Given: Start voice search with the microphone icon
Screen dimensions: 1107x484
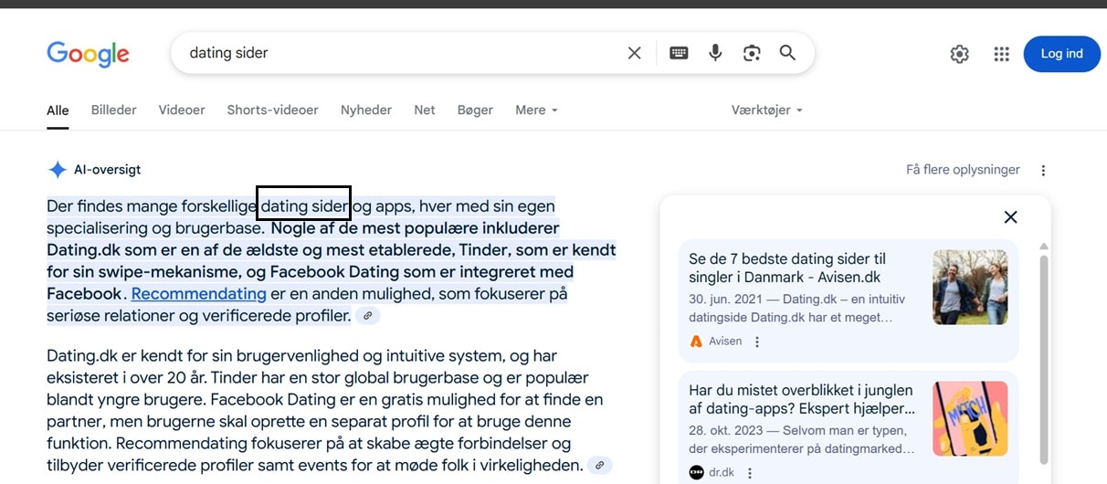Looking at the screenshot, I should [x=715, y=53].
